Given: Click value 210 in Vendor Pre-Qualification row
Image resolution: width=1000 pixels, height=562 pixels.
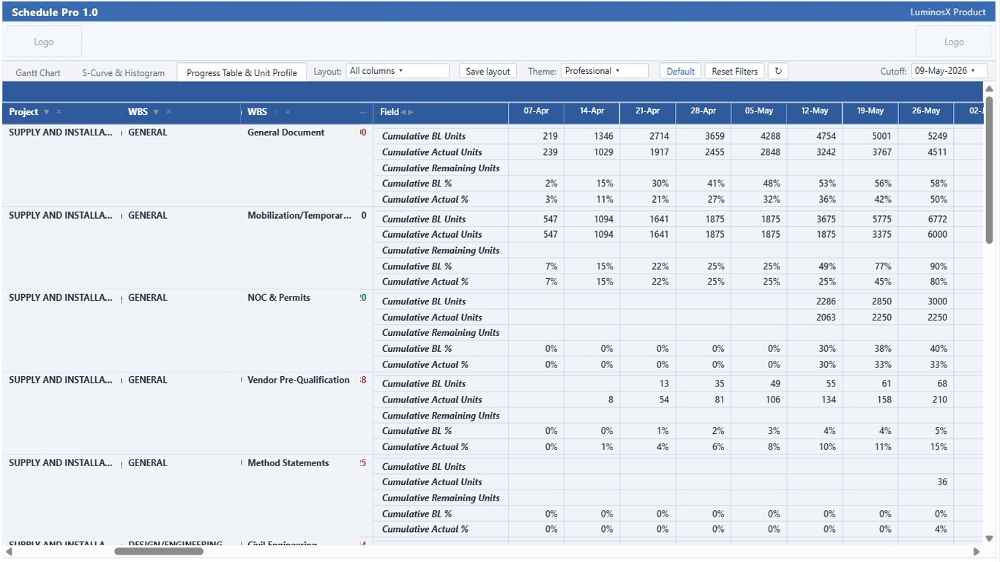Looking at the screenshot, I should click(940, 400).
